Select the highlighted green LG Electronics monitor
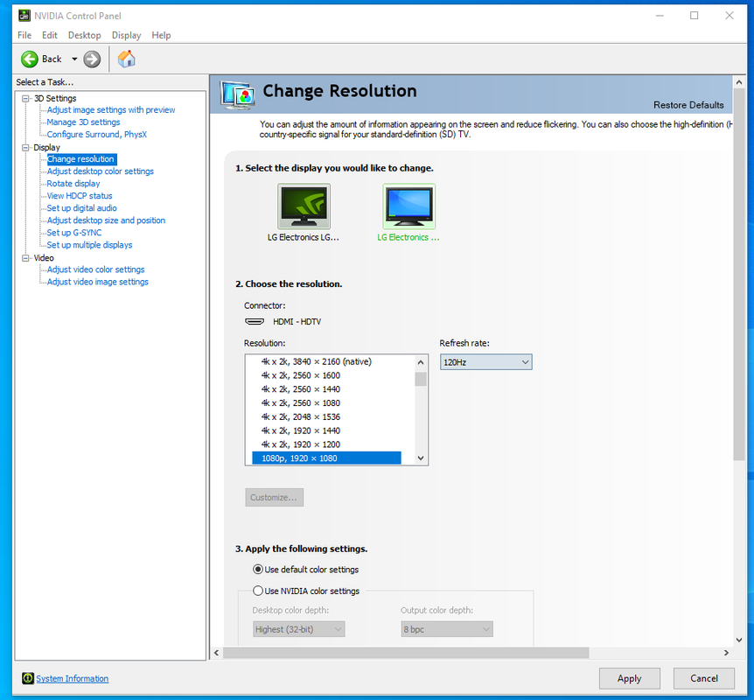This screenshot has height=700, width=754. click(x=408, y=206)
